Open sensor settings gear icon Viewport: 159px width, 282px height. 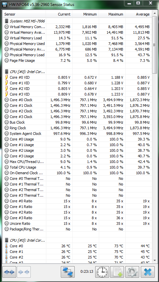pyautogui.click(x=132, y=272)
